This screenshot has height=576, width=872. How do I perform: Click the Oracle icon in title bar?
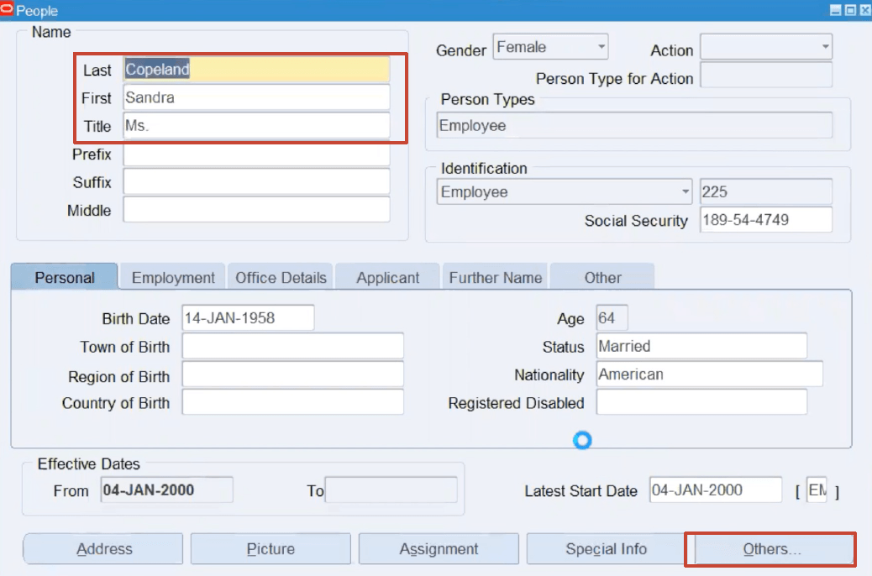(6, 9)
